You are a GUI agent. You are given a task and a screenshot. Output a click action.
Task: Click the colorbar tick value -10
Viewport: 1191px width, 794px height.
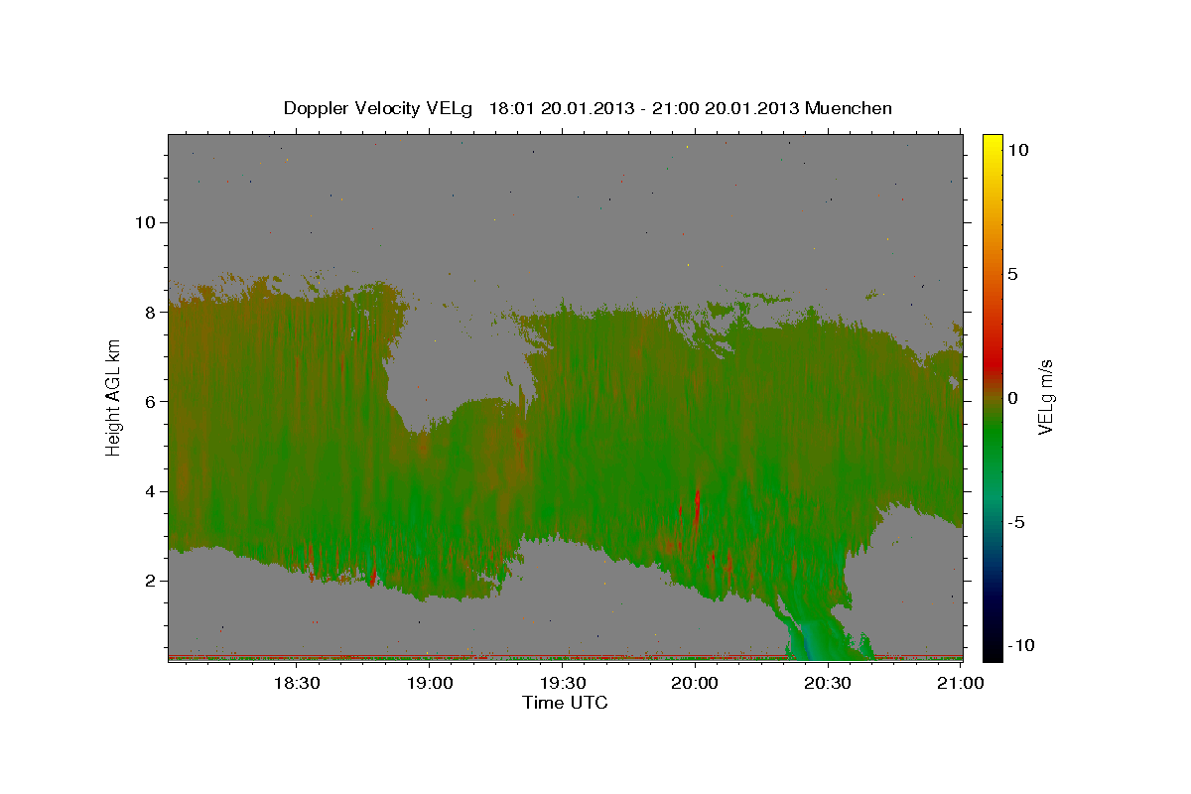pos(1020,646)
